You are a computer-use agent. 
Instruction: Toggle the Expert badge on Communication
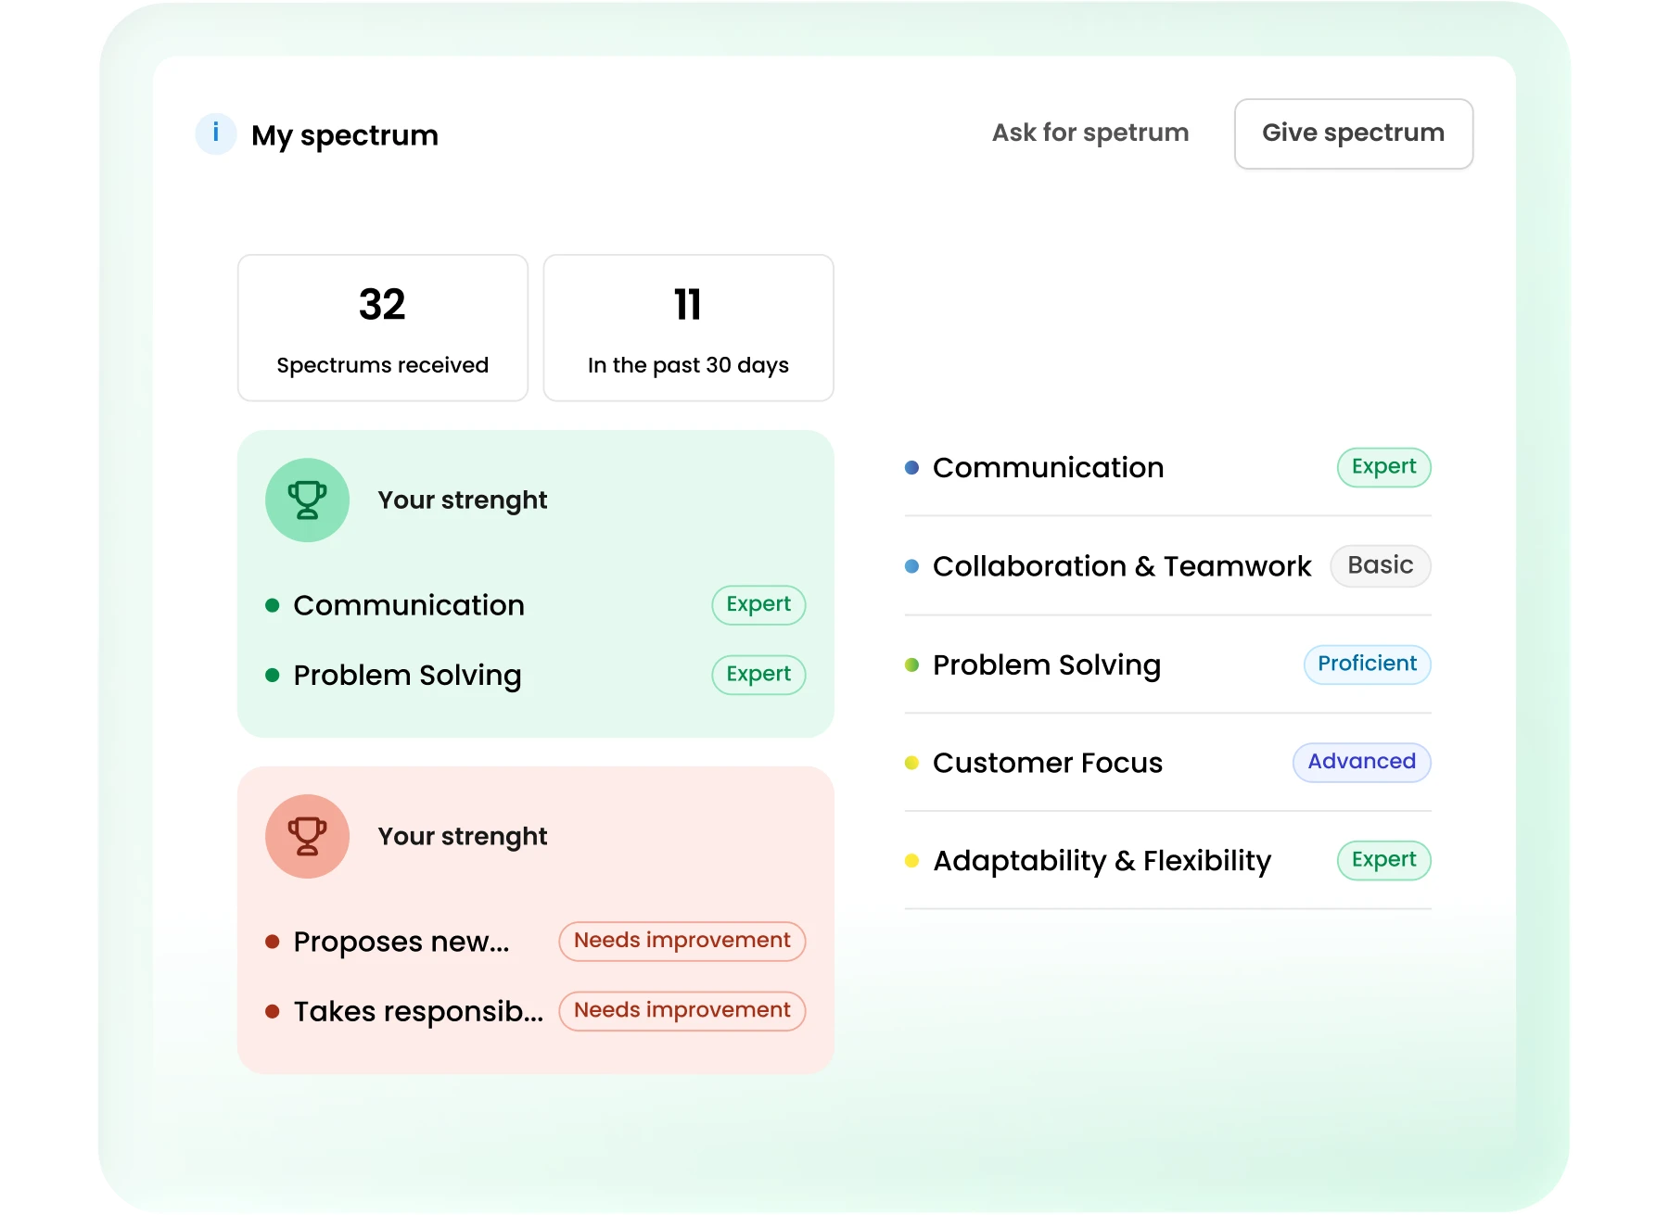point(1382,467)
